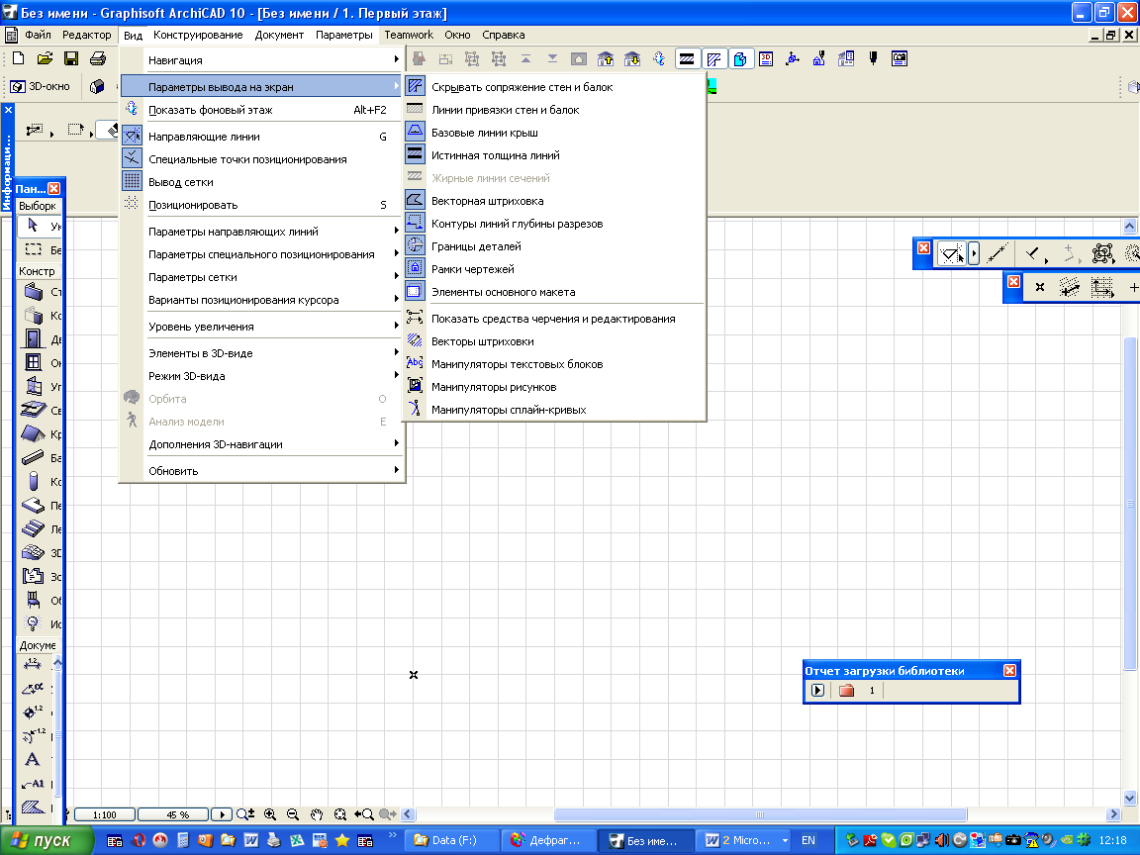
Task: Expand Дополнения 3D-навигации submenu
Action: click(262, 444)
